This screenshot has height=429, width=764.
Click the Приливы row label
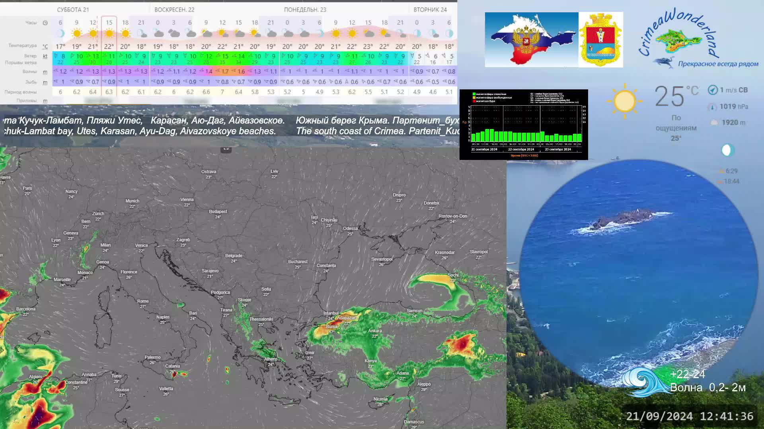coord(27,100)
